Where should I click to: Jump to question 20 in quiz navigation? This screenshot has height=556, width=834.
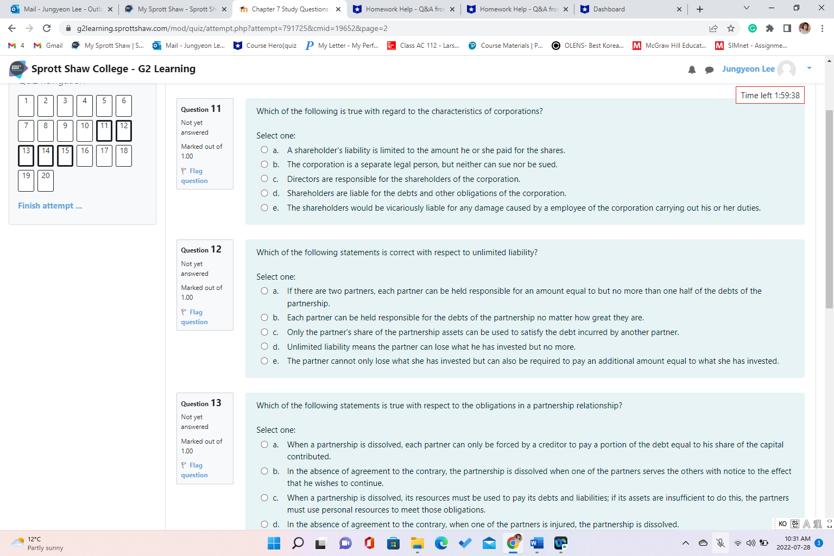[x=45, y=181]
